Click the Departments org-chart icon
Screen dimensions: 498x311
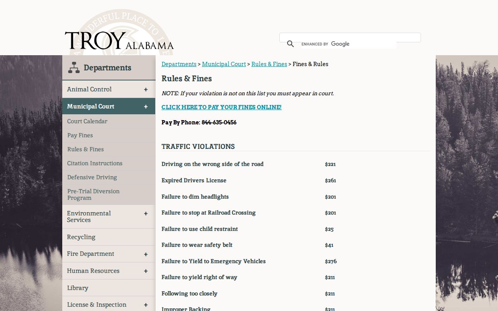tap(74, 68)
